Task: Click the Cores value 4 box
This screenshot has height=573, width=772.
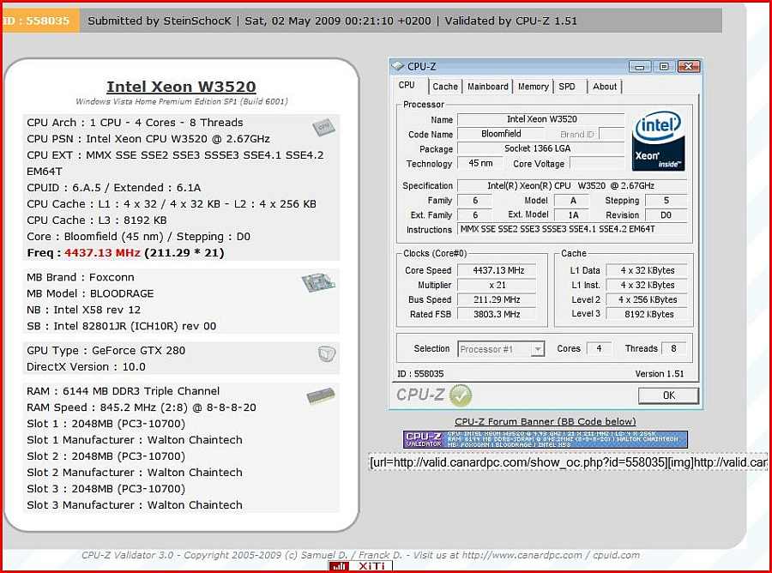Action: point(599,348)
